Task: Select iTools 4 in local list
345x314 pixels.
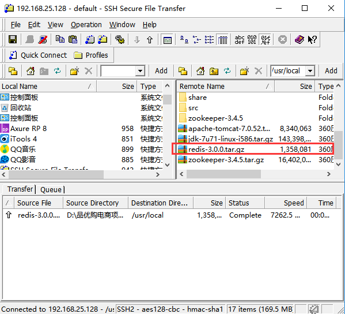Action: [81, 139]
